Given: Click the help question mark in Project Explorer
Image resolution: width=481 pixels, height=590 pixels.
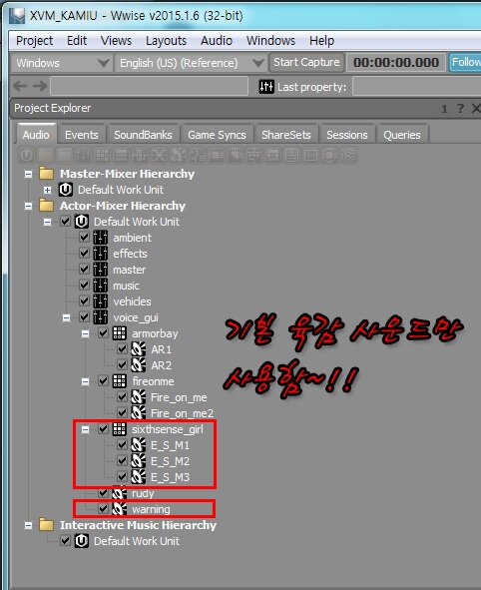Looking at the screenshot, I should 460,109.
